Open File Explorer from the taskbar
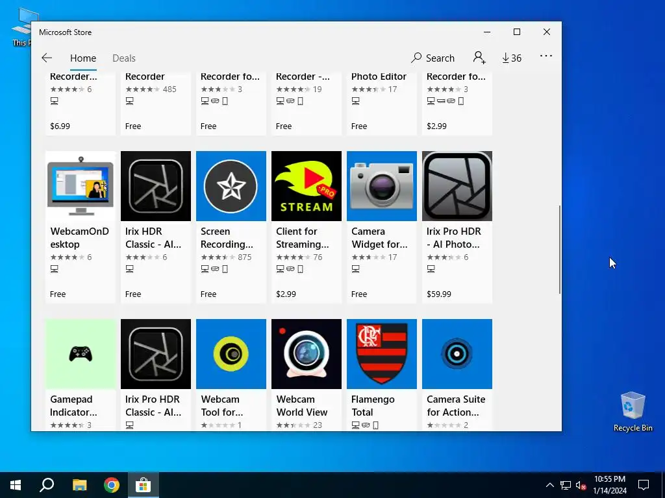Screen dimensions: 665x498 [79, 485]
